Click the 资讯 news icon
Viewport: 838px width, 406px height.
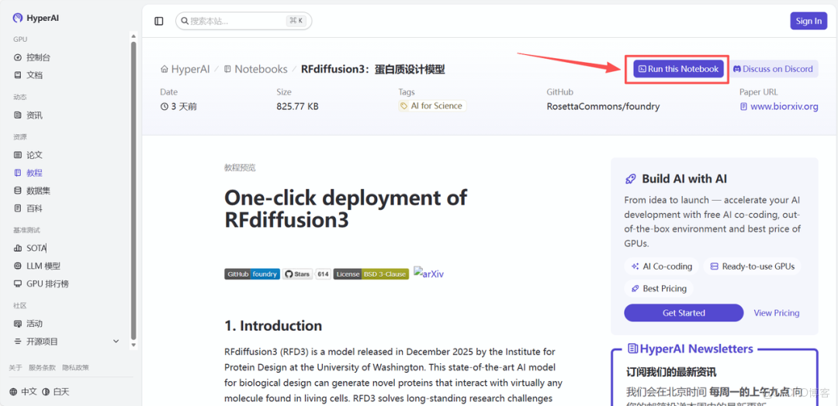point(18,115)
